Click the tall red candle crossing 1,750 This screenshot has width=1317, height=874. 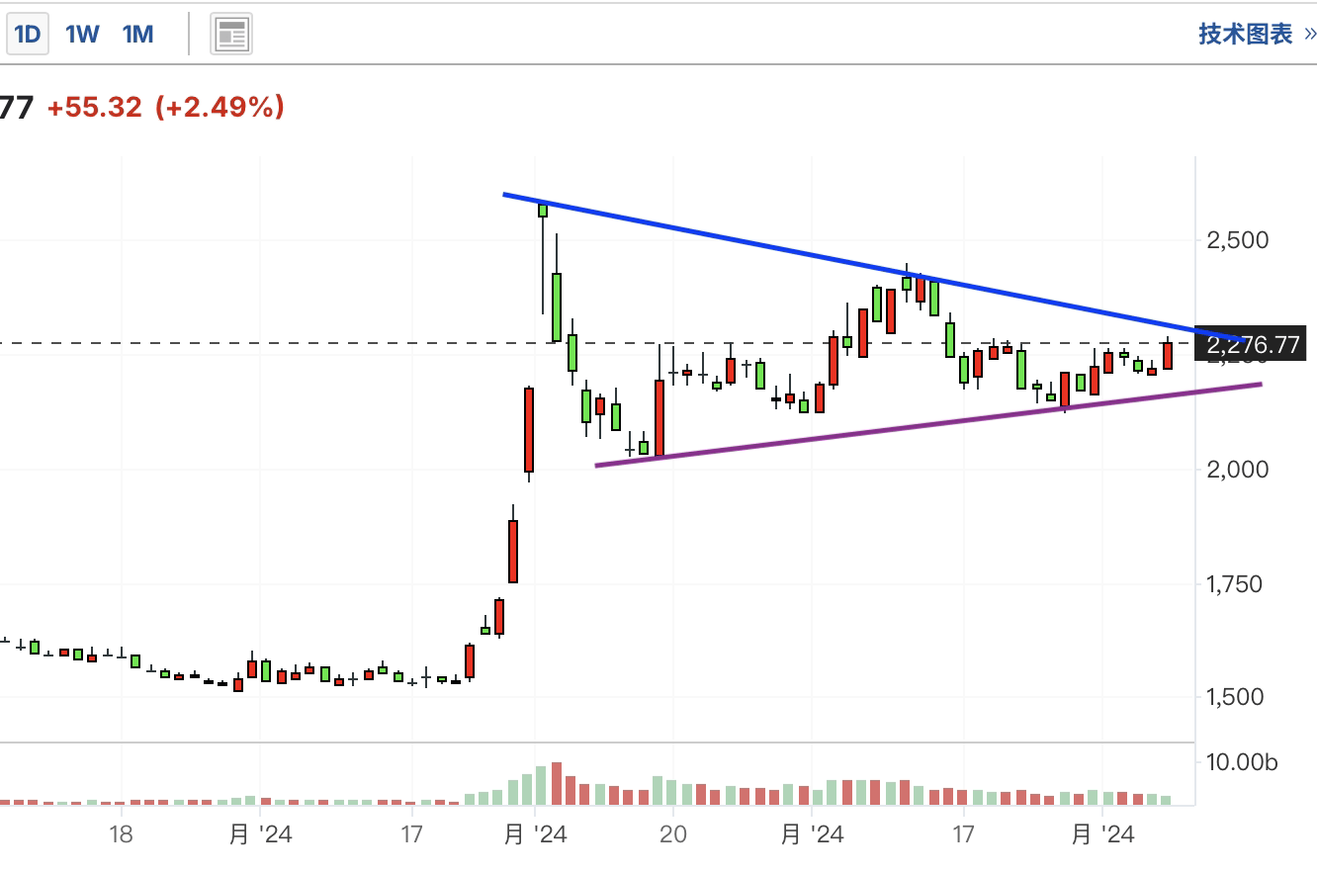coord(513,551)
